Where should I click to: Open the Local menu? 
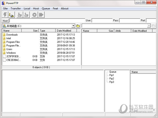pyautogui.click(x=27, y=8)
